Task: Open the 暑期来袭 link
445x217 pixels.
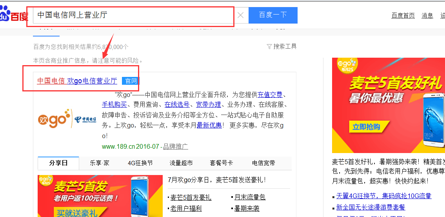Action: tap(247, 209)
